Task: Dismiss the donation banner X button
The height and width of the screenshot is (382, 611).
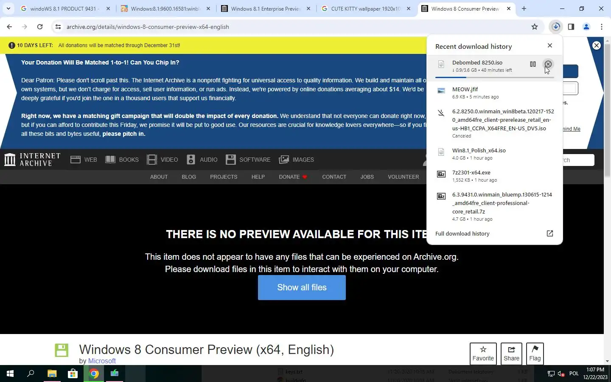Action: pos(597,45)
